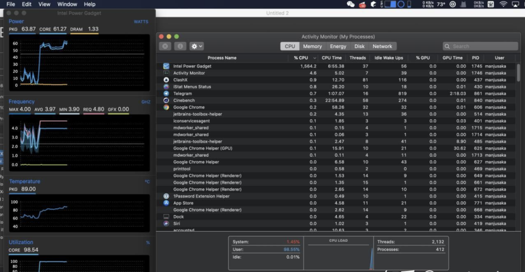Click the 1Password menu bar icon
The width and height of the screenshot is (525, 272).
point(453,4)
